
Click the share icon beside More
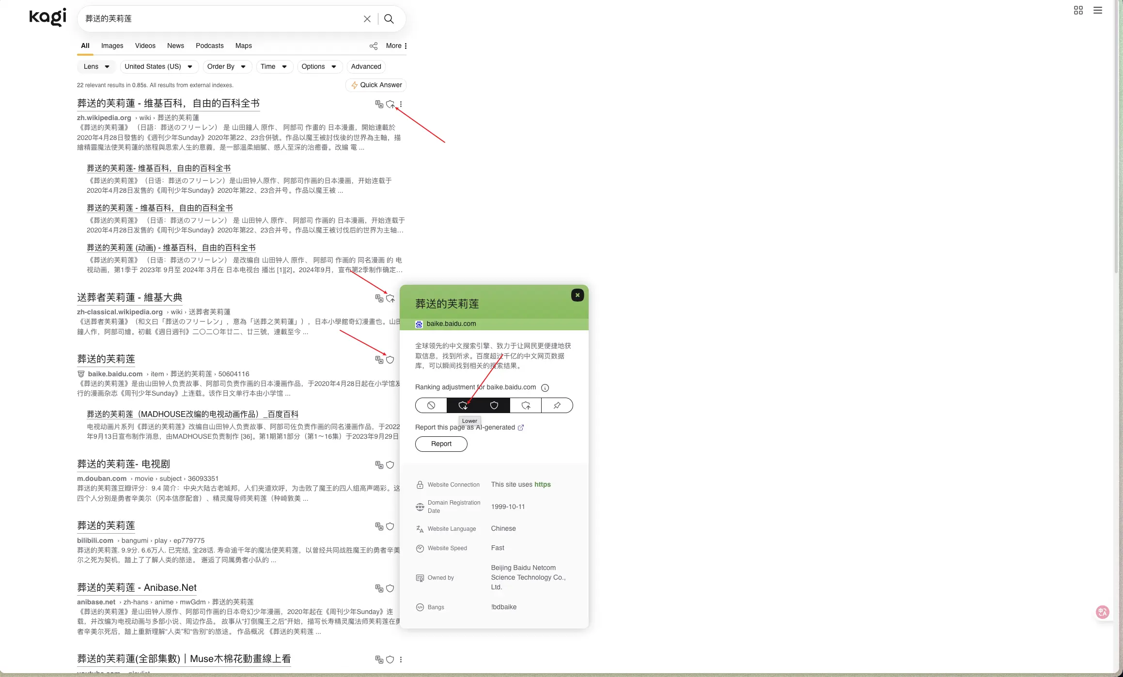pyautogui.click(x=373, y=46)
